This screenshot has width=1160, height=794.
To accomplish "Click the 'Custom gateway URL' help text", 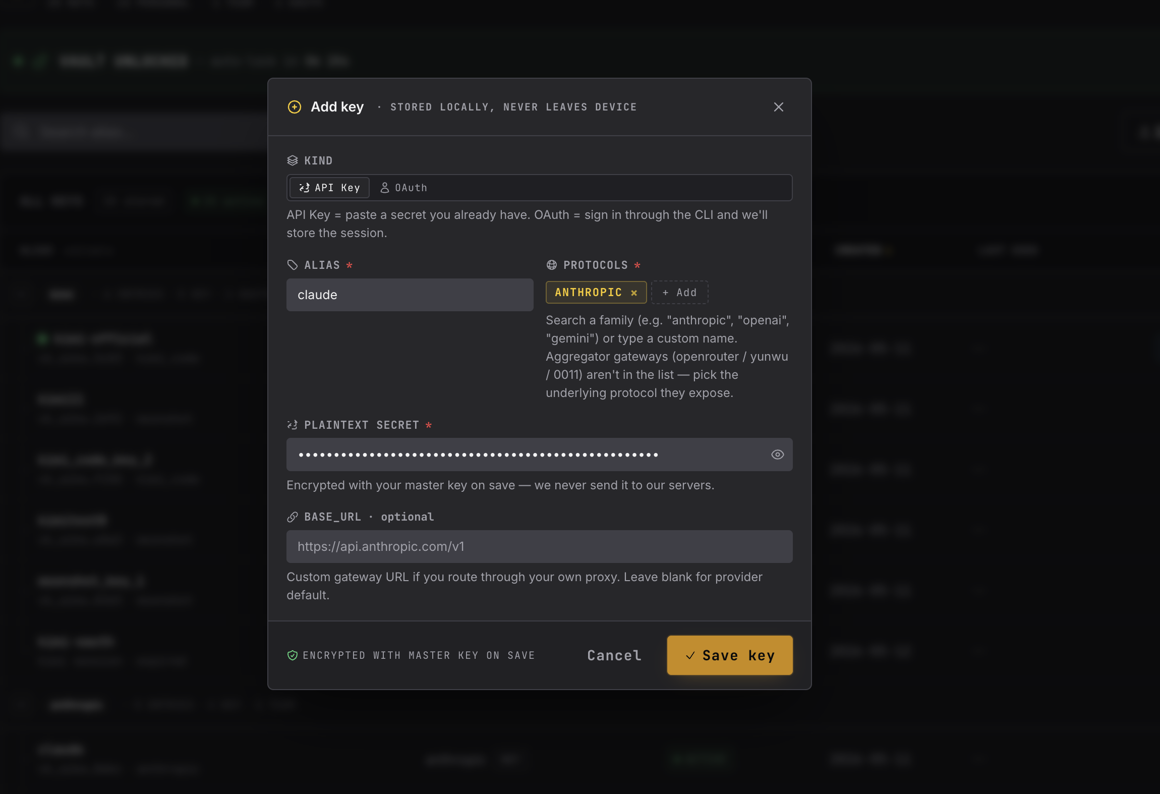I will 525,586.
